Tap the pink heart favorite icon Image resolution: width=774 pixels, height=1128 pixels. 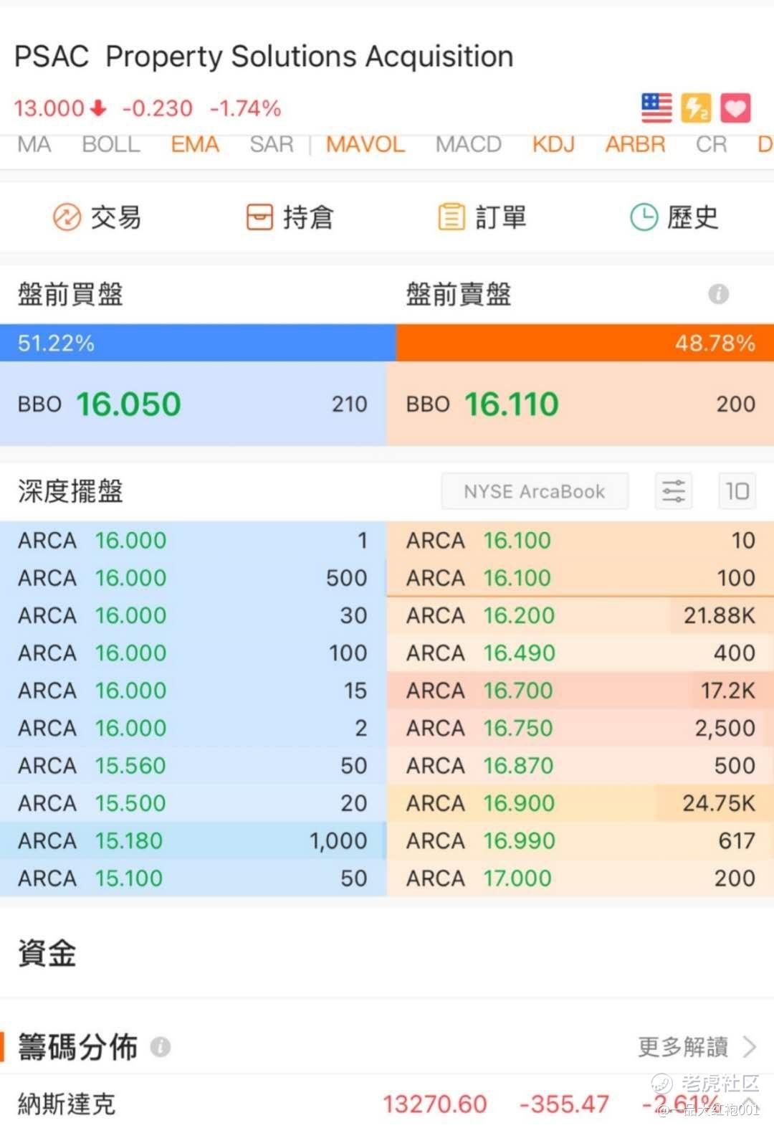[x=735, y=108]
